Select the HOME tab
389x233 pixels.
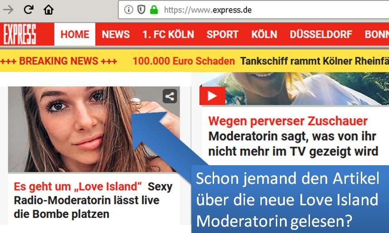75,34
